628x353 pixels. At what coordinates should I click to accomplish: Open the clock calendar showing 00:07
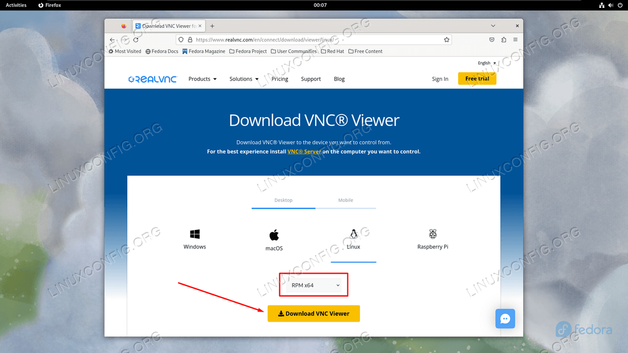click(x=320, y=5)
